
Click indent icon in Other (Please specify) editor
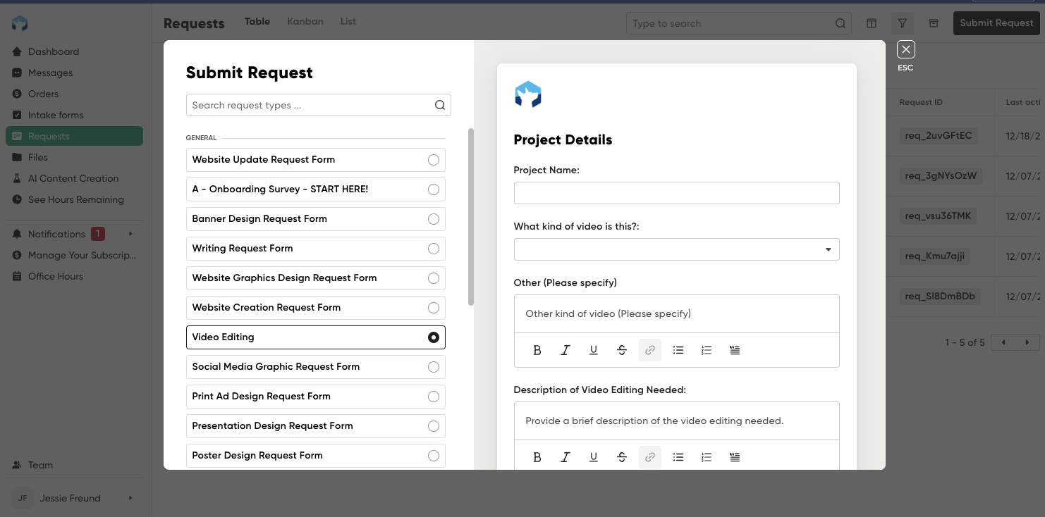pyautogui.click(x=735, y=350)
